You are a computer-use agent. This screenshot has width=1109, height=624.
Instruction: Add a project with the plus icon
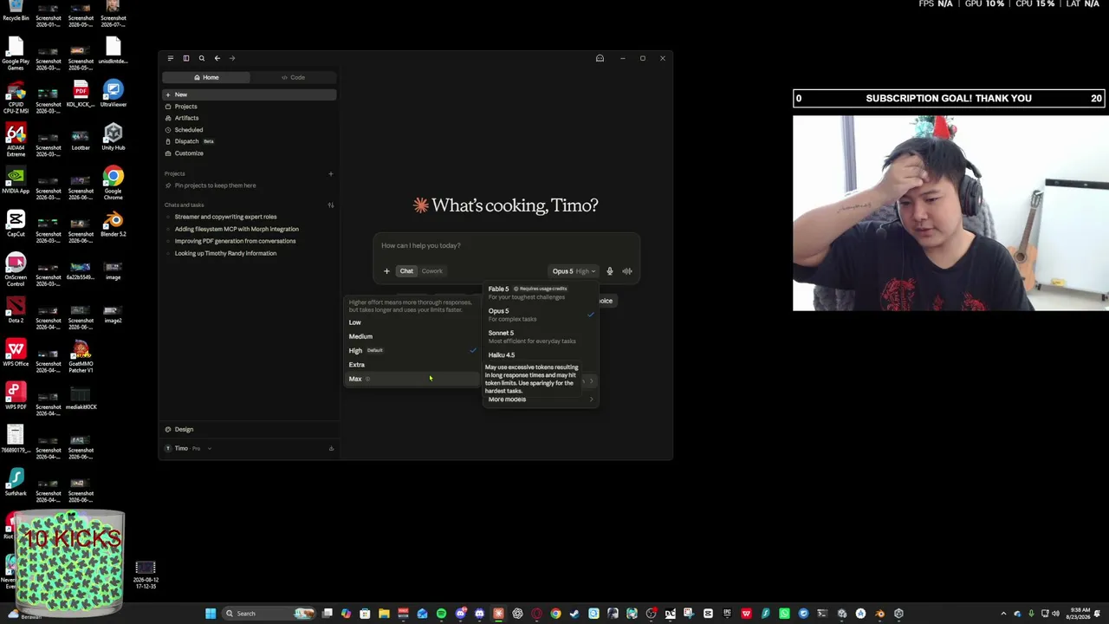[330, 173]
